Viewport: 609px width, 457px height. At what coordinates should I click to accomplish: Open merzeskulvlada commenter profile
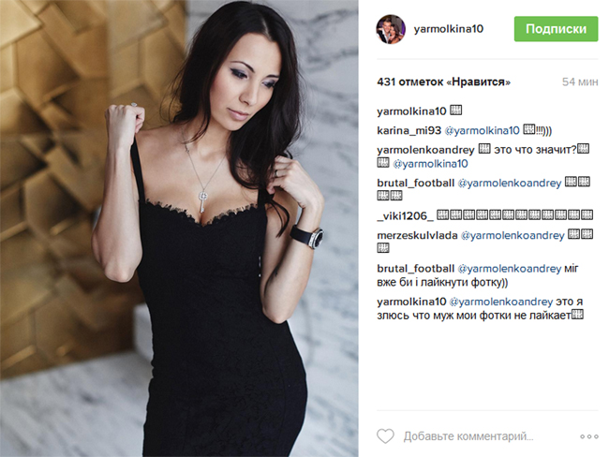tap(417, 235)
